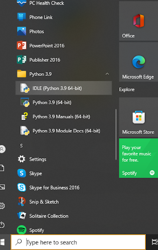Click the 'IDLE (Python 3.9 64-bit)' label
The height and width of the screenshot is (250, 158).
(x=57, y=88)
